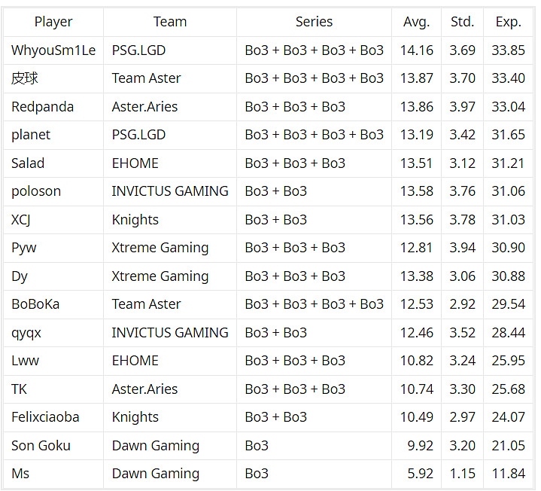Click TK's Aster.Aries team cell
The height and width of the screenshot is (491, 541).
pos(145,389)
